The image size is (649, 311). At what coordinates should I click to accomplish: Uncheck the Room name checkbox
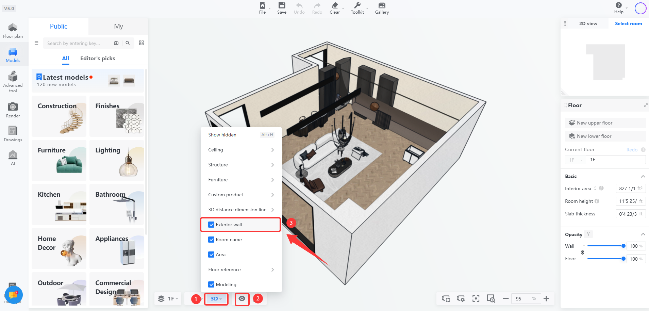[211, 240]
